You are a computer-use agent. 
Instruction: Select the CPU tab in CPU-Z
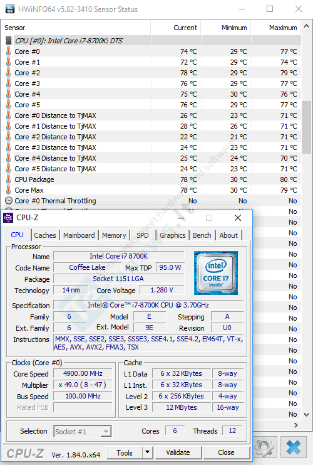(x=17, y=235)
